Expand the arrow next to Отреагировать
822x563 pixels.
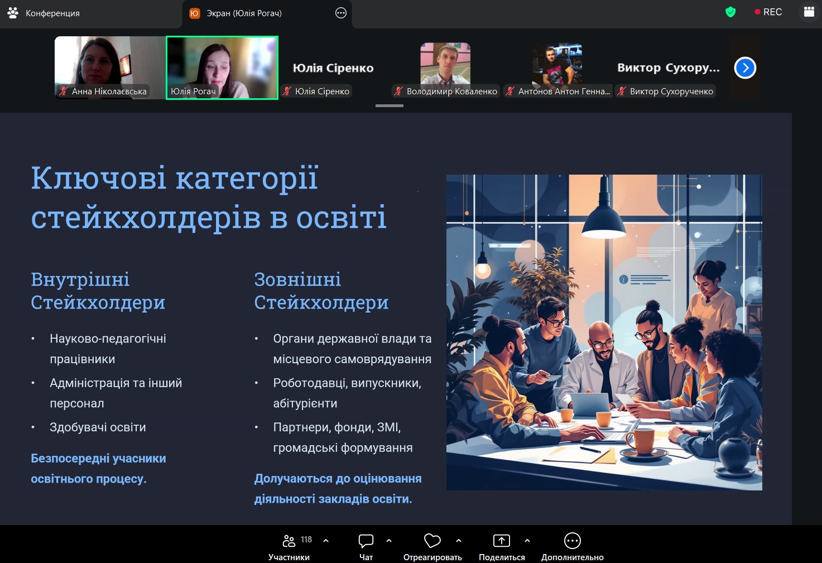459,540
